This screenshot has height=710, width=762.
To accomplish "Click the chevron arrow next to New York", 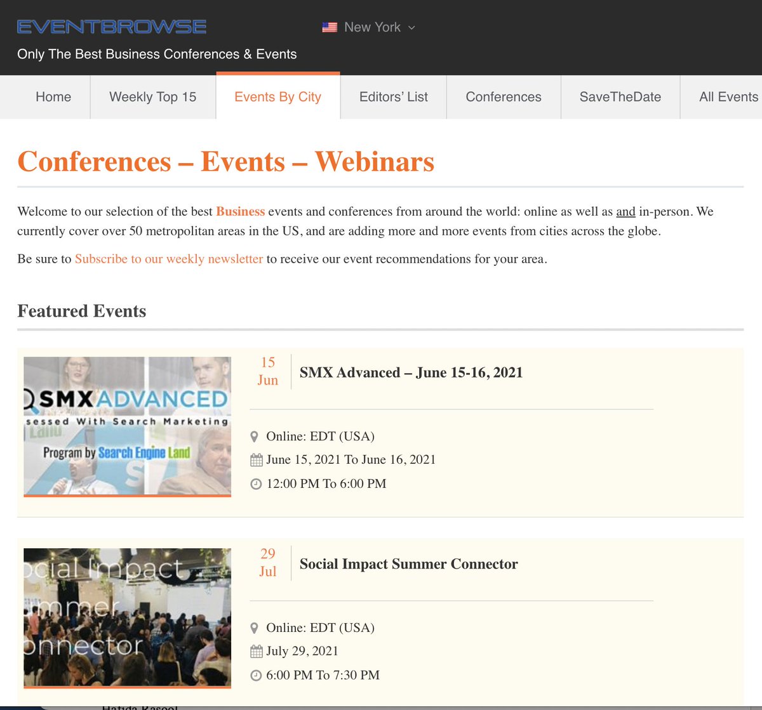I will pyautogui.click(x=412, y=27).
